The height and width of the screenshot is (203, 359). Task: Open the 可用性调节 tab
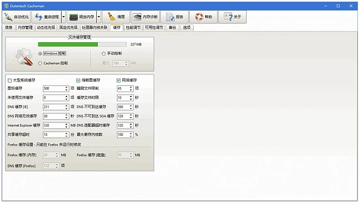[x=154, y=28]
